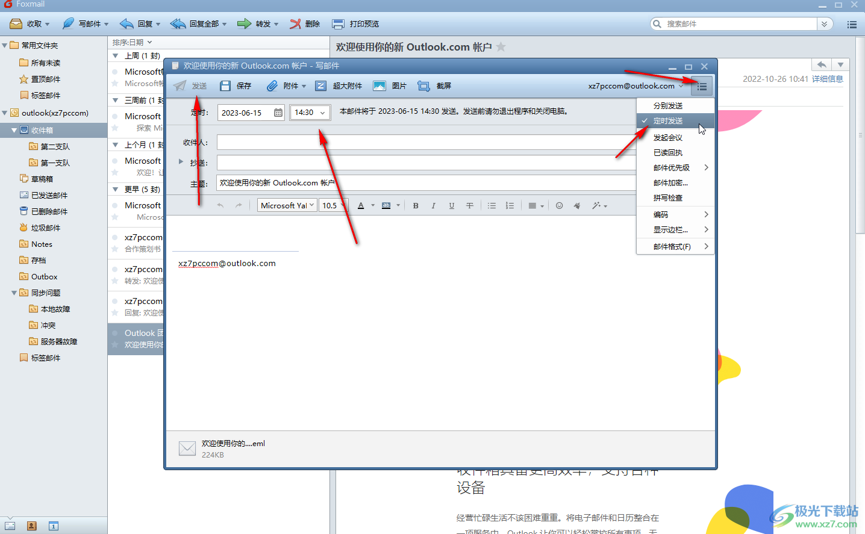
Task: Select 发起会议 menu entry
Action: [676, 138]
